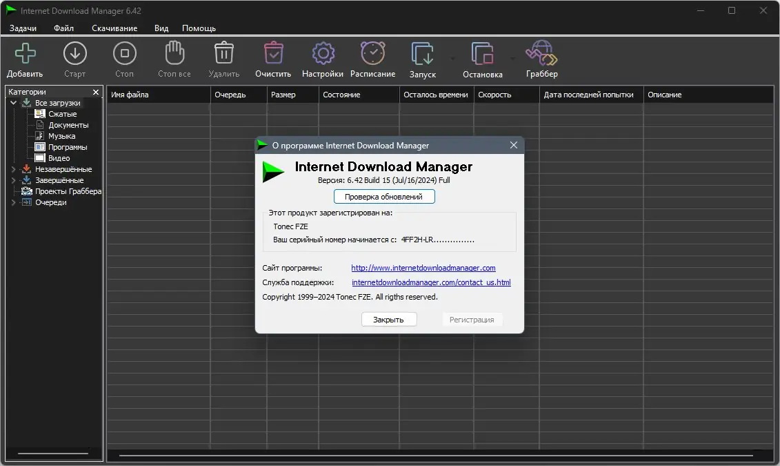Click the Проверка обновлений button
The height and width of the screenshot is (466, 780).
pyautogui.click(x=384, y=197)
